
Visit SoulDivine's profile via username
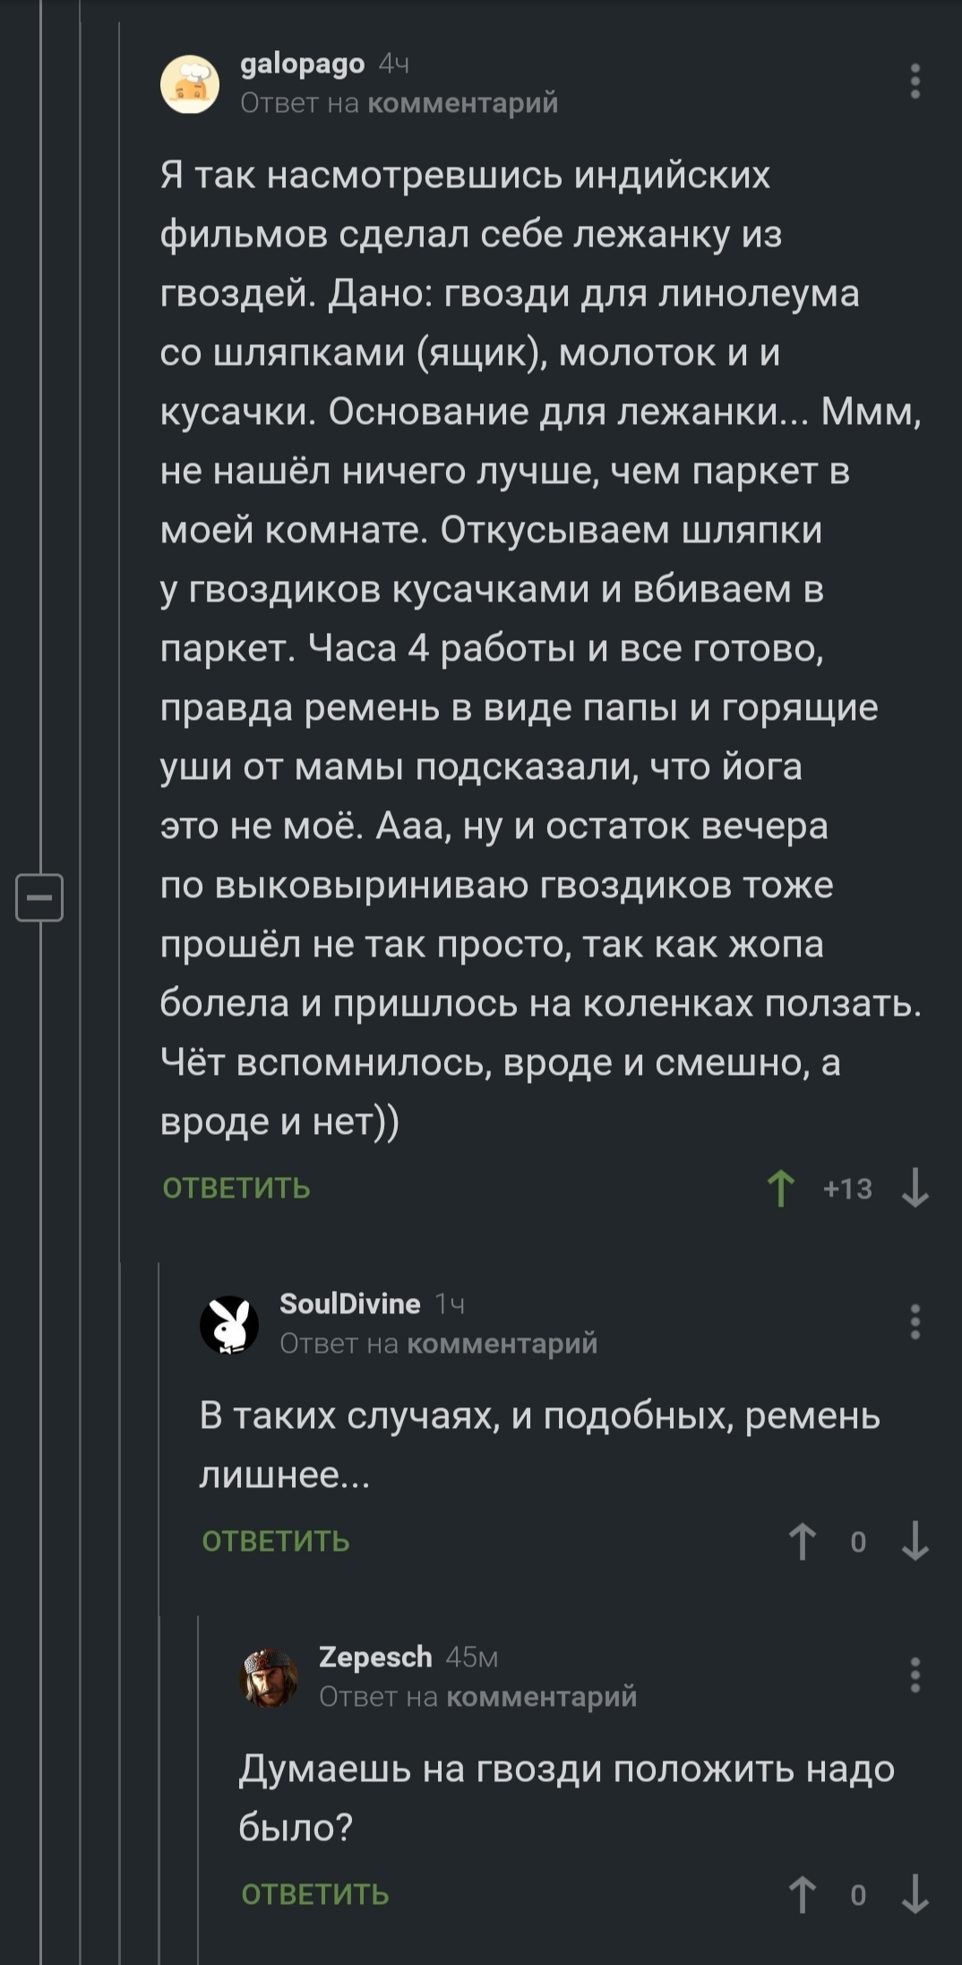click(349, 1303)
